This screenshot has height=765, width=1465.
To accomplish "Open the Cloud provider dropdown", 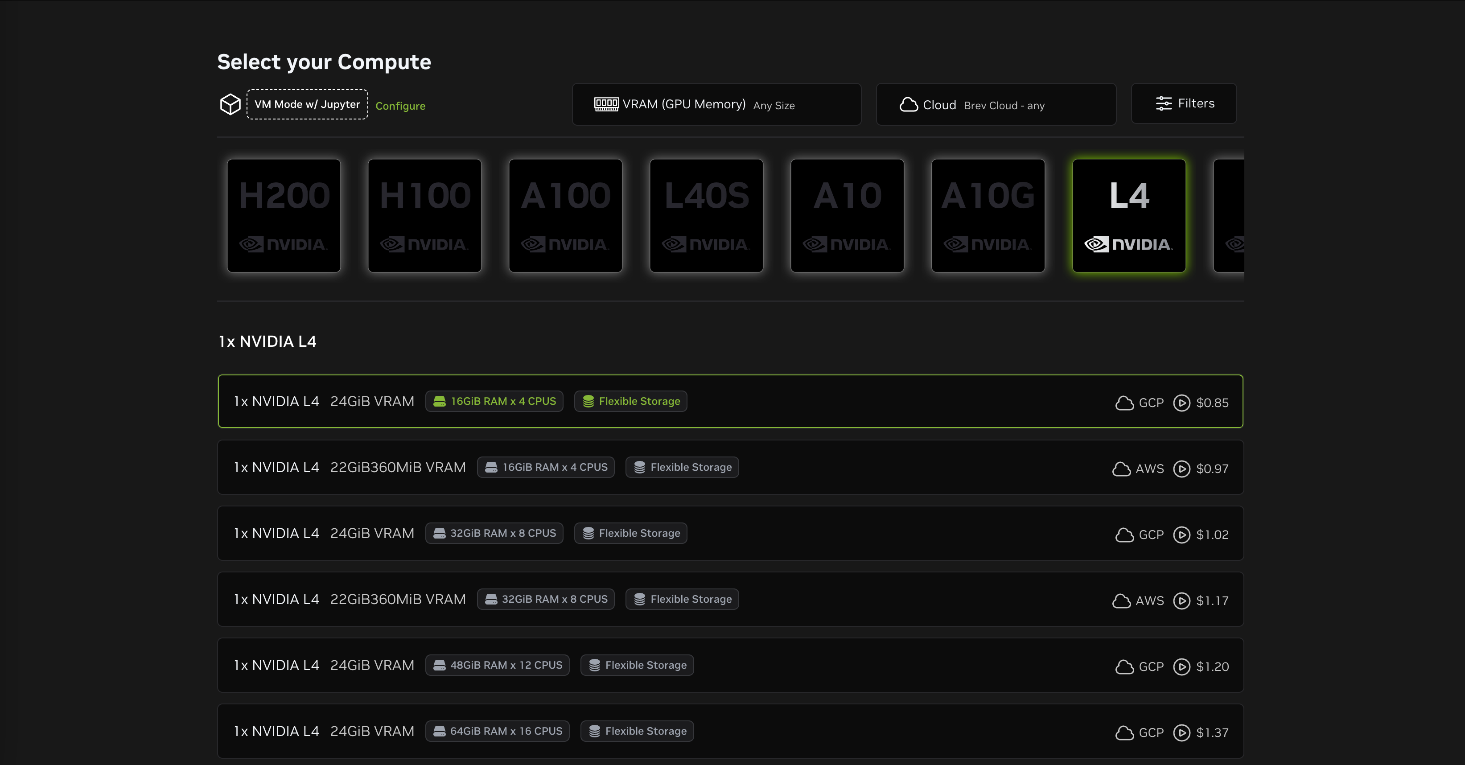I will coord(996,105).
